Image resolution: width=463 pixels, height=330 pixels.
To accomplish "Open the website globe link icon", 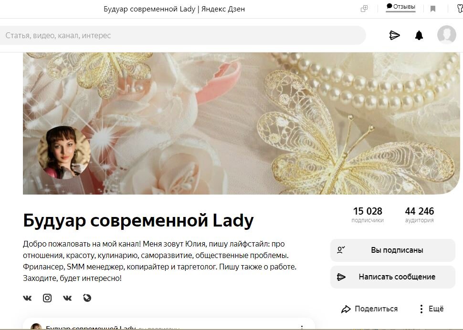I will point(87,298).
